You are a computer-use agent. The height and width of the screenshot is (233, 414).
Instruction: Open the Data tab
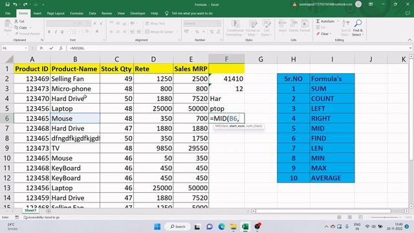[x=93, y=13]
